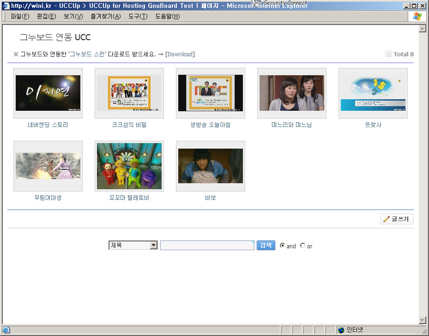
Task: Open the 꼬꼬마 텔레토비 title link
Action: [129, 198]
